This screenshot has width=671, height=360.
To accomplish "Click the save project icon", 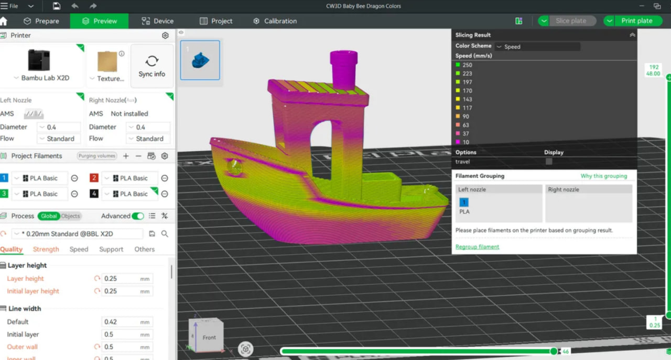I will click(57, 6).
